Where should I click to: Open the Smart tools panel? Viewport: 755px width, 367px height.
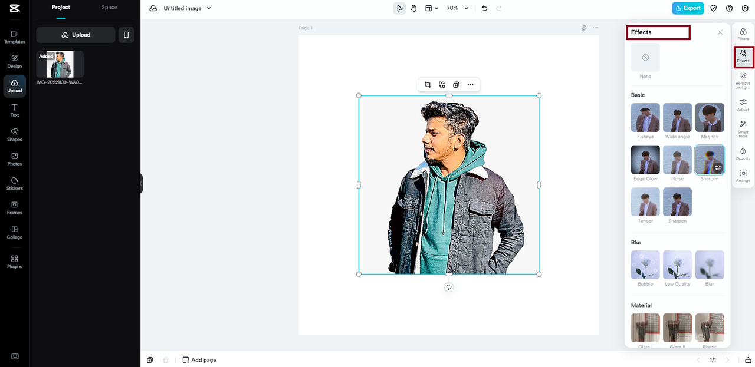pyautogui.click(x=743, y=128)
